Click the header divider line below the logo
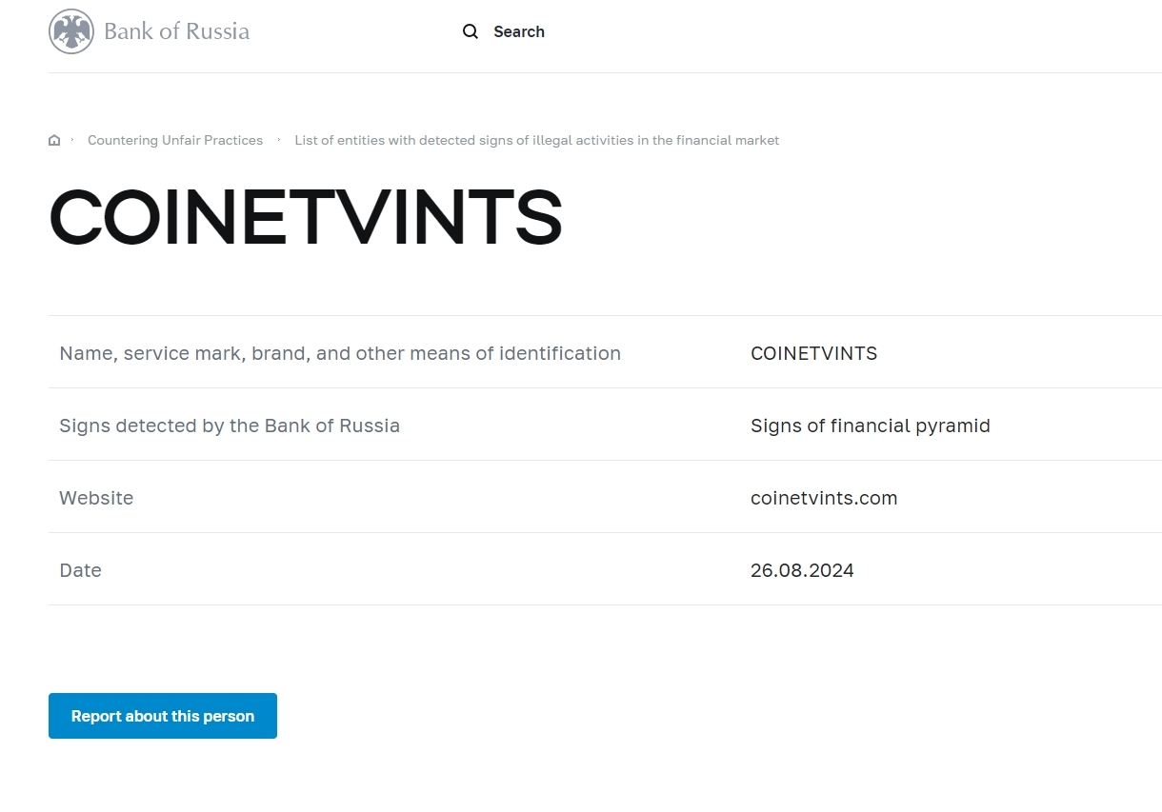The height and width of the screenshot is (812, 1162). 605,72
